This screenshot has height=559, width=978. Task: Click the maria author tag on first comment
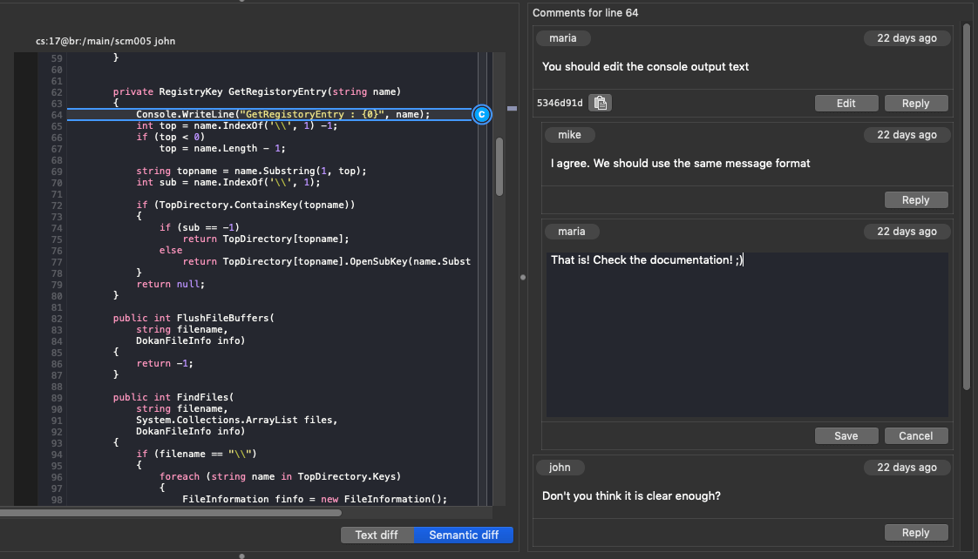tap(562, 38)
